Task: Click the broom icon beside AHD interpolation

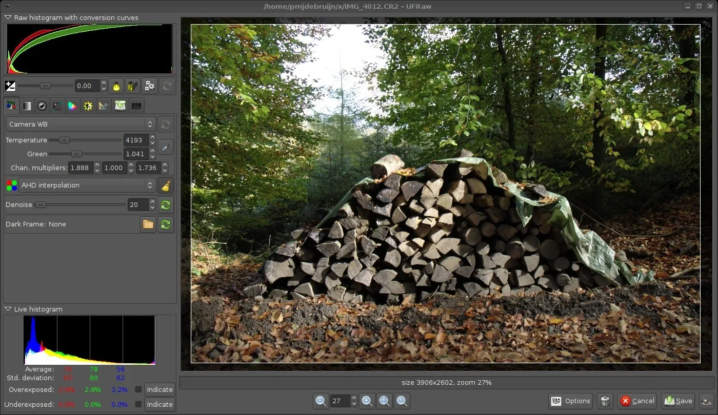Action: click(x=165, y=185)
